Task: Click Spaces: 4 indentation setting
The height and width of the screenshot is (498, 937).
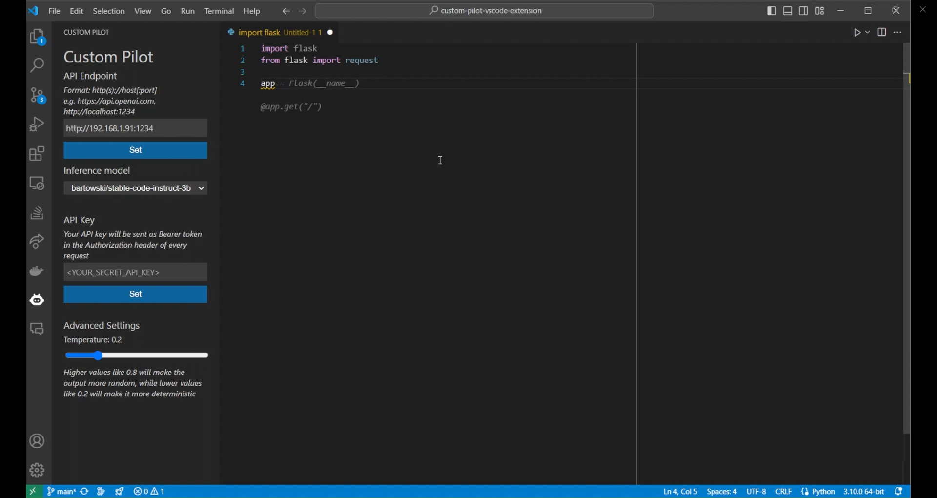Action: [x=722, y=492]
